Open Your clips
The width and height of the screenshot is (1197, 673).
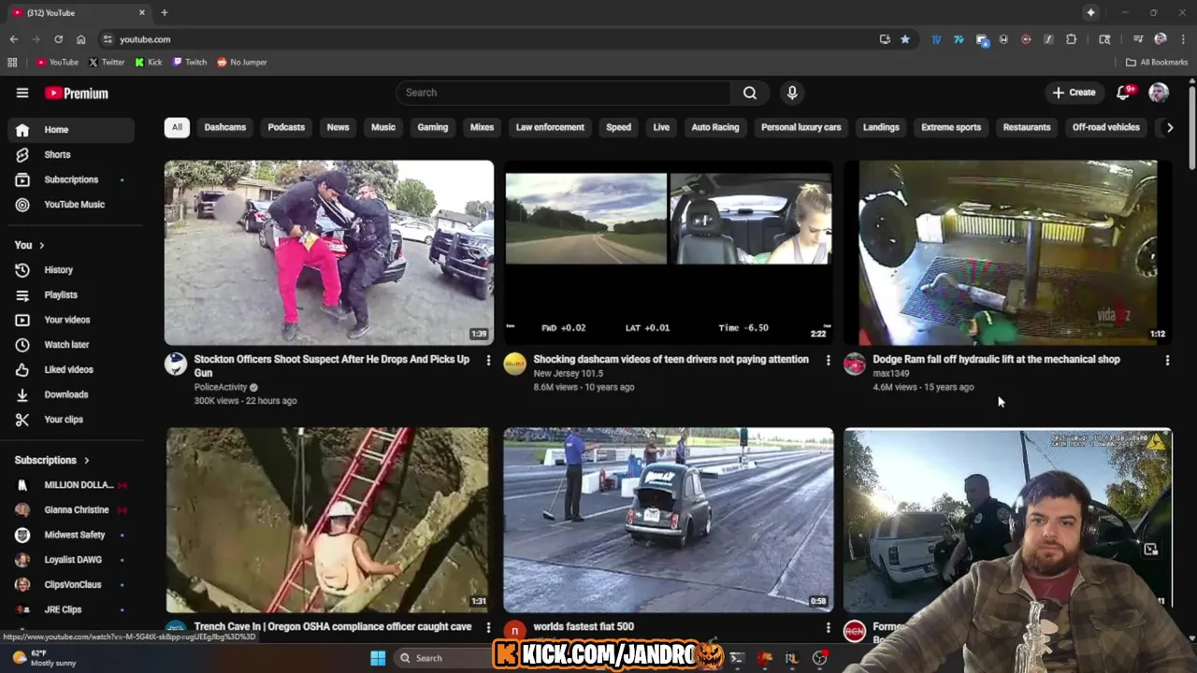(71, 420)
